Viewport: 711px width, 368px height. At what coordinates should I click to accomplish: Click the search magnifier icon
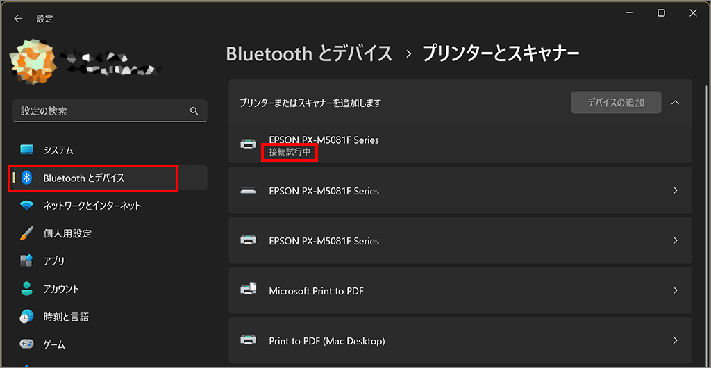[x=194, y=110]
